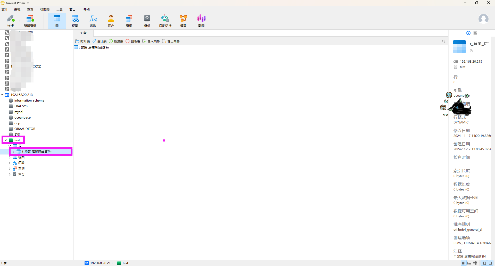Open the 视图 views toolbar icon
495x266 pixels.
pyautogui.click(x=75, y=21)
